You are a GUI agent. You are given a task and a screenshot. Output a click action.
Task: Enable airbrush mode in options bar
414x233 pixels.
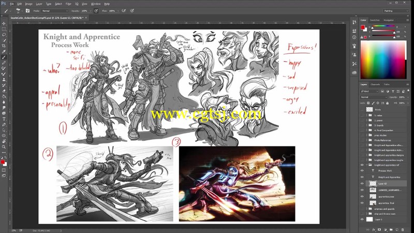coord(123,10)
